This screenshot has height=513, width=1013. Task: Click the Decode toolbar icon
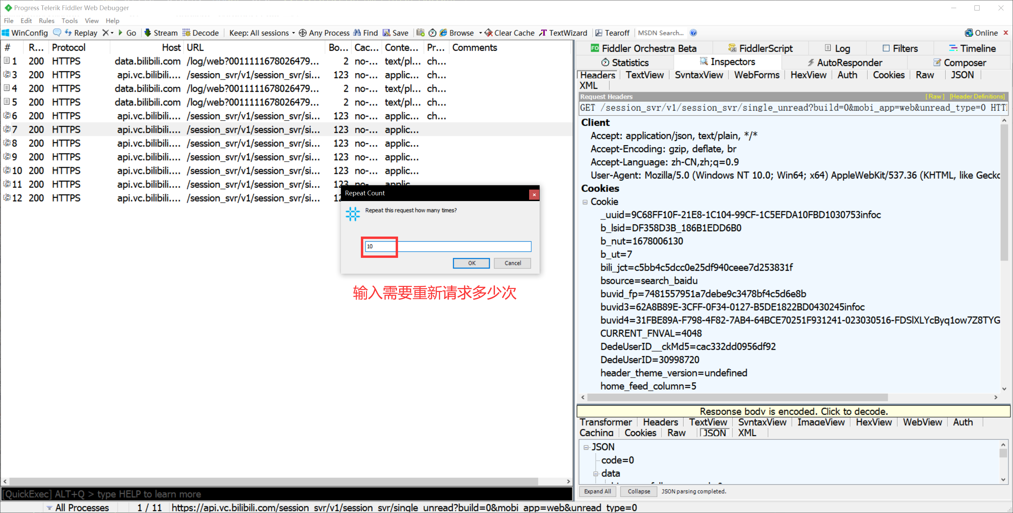click(186, 33)
